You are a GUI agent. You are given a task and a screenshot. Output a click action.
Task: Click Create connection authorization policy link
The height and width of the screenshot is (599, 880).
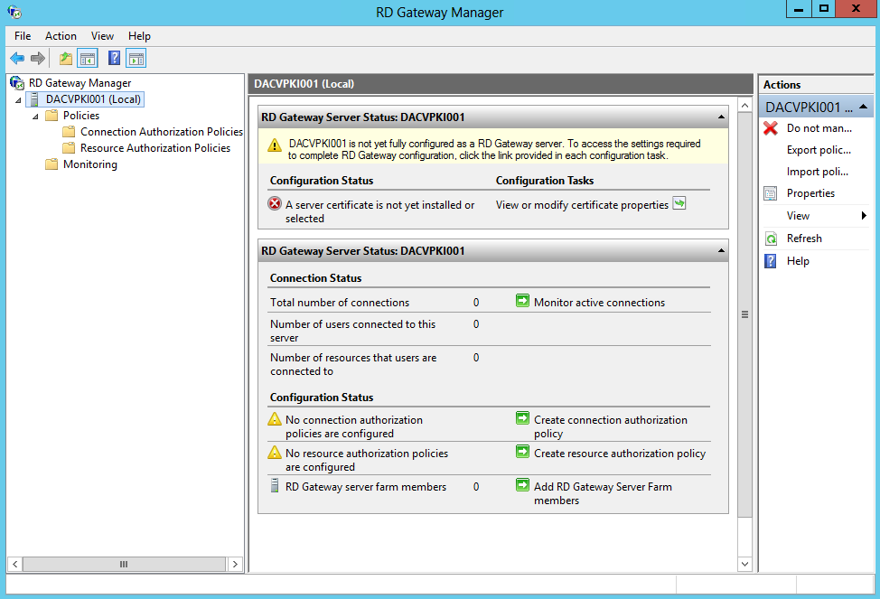point(611,426)
